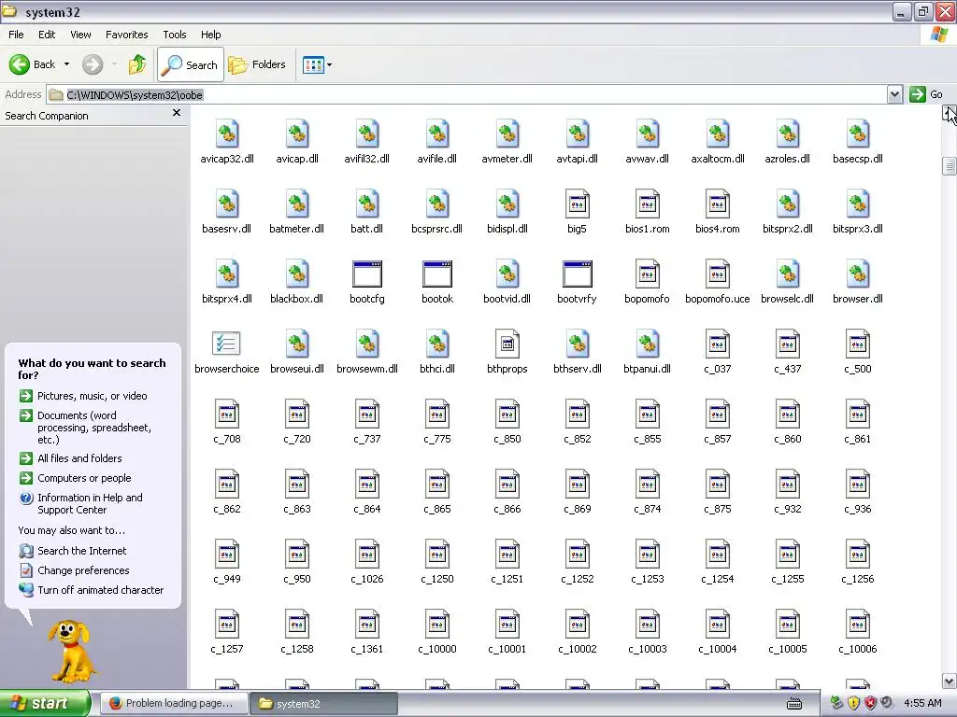Image resolution: width=957 pixels, height=717 pixels.
Task: Click the system32 taskbar button
Action: [323, 704]
